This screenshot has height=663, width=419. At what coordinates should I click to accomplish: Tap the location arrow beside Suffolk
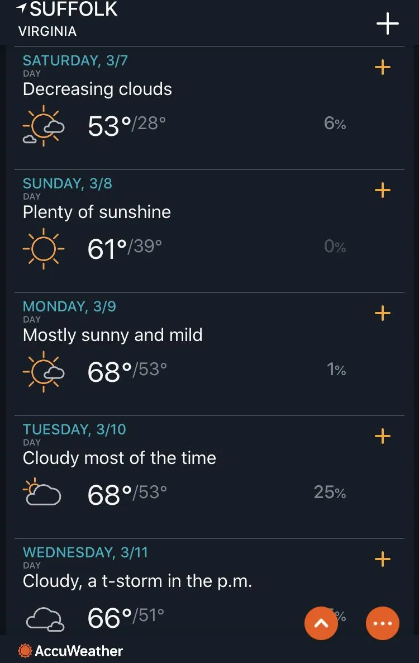click(22, 8)
